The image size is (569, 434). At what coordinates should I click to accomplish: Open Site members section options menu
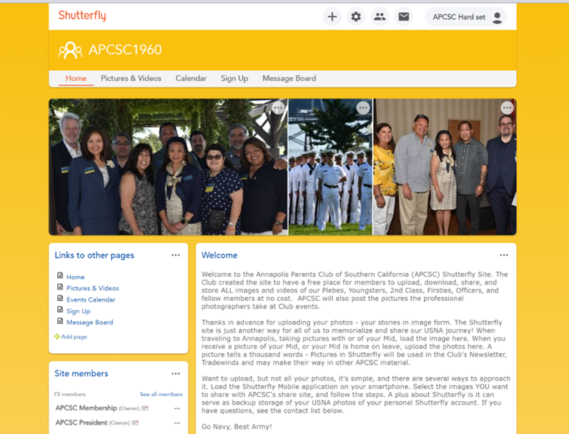coord(176,373)
